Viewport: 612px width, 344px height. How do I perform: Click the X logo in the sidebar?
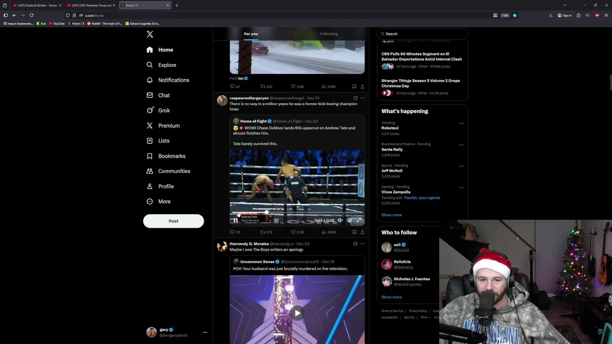150,34
